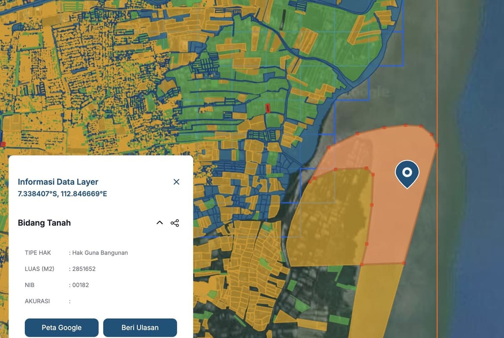The image size is (504, 338).
Task: Click the bottom-right corner vertex of highlighted parcel
Action: (404, 263)
